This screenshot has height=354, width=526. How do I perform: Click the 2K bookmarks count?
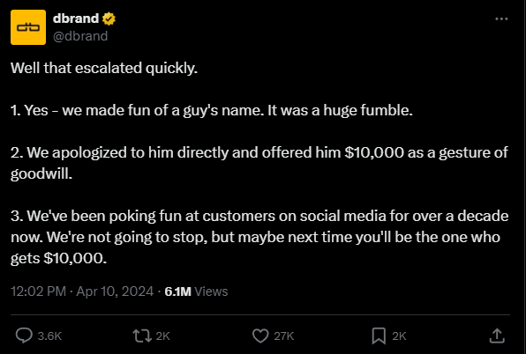(399, 336)
